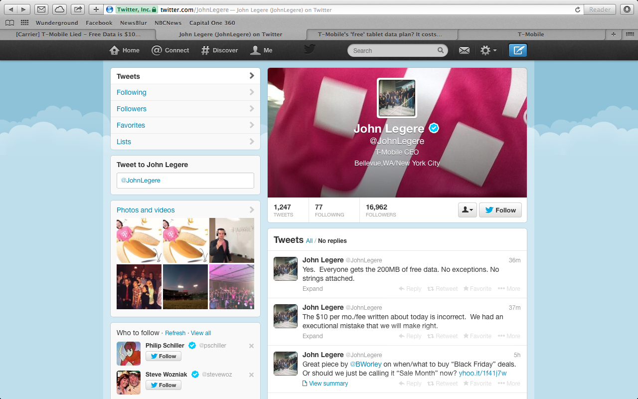This screenshot has height=399, width=638.
Task: Go back with Safari's back arrow
Action: [x=11, y=9]
